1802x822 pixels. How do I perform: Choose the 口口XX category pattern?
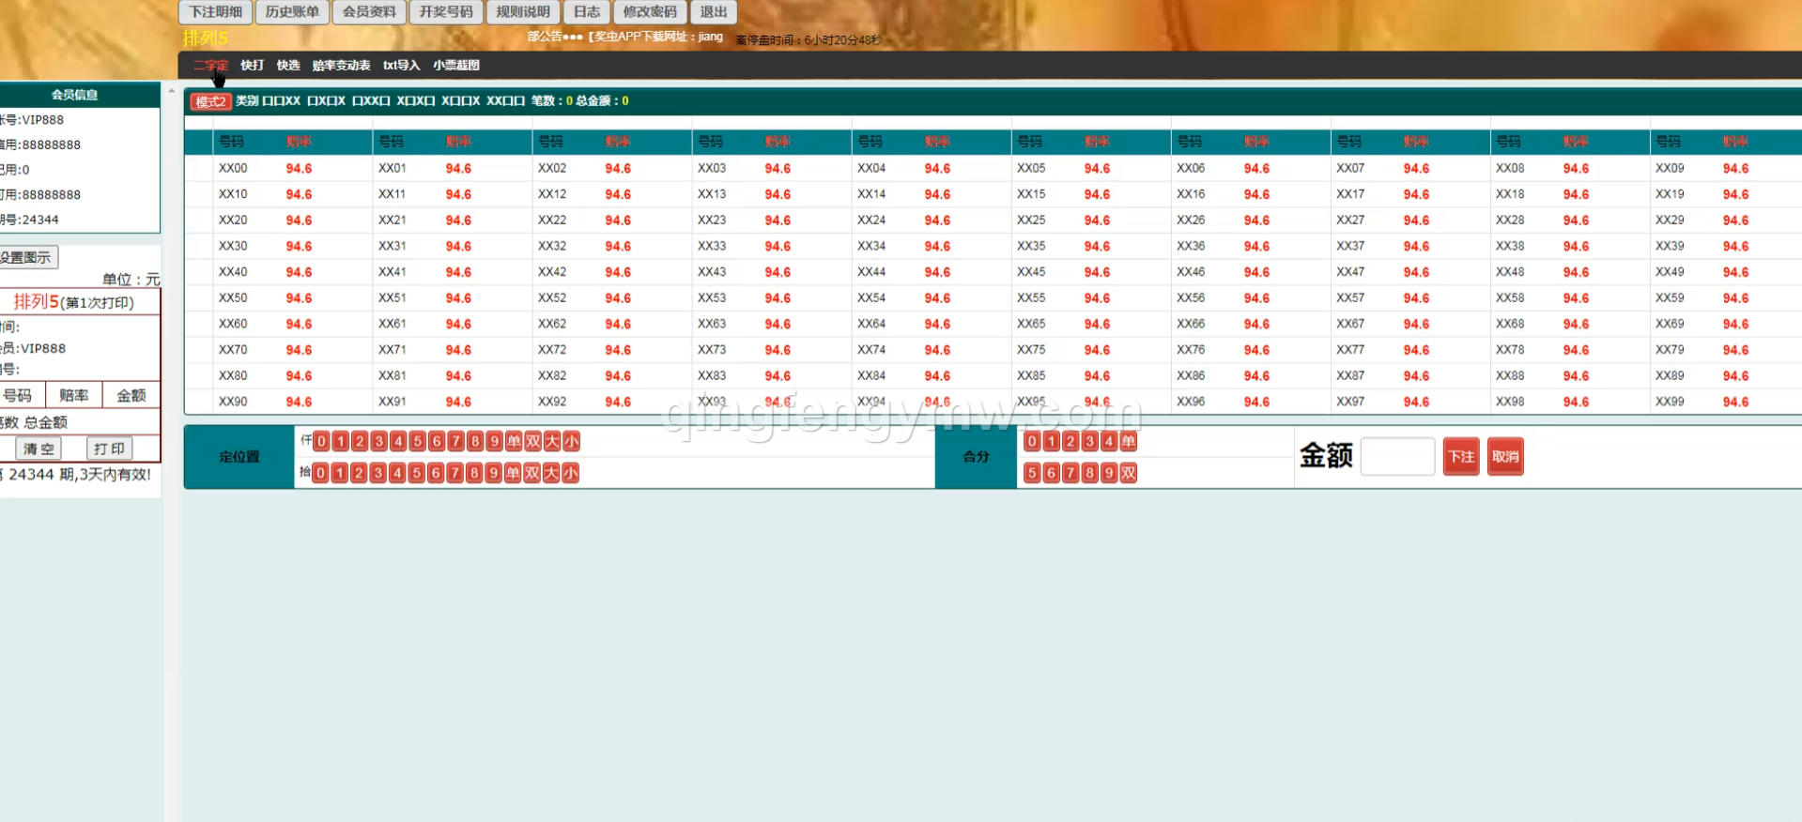281,101
